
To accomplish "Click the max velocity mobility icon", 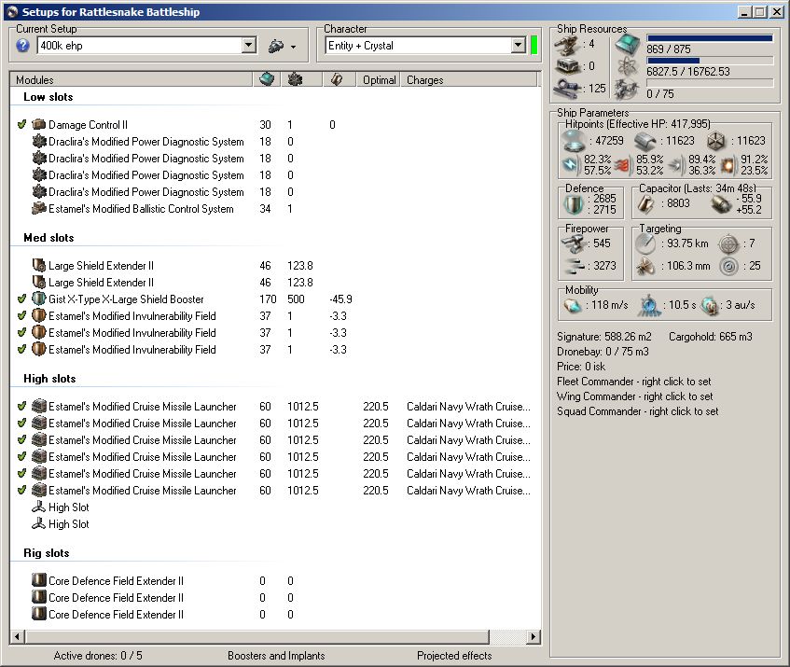I will coord(573,305).
